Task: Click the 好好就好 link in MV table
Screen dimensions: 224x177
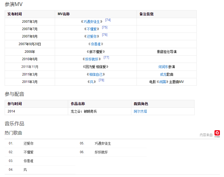Action: (x=92, y=59)
